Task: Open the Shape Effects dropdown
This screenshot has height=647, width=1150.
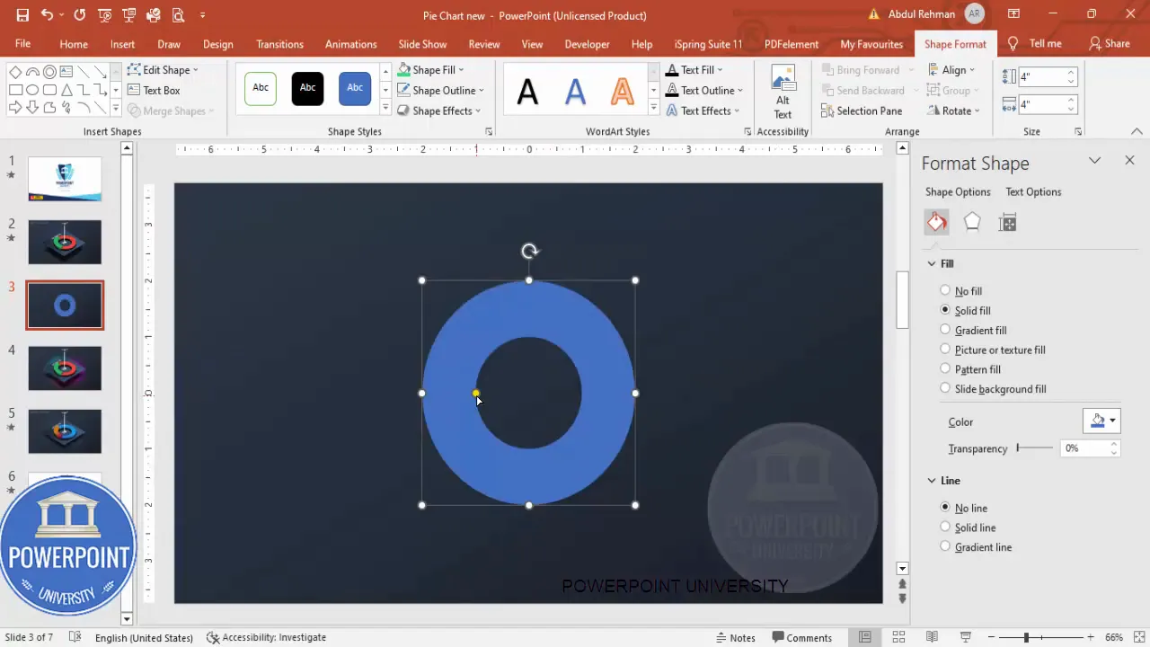Action: pyautogui.click(x=439, y=111)
